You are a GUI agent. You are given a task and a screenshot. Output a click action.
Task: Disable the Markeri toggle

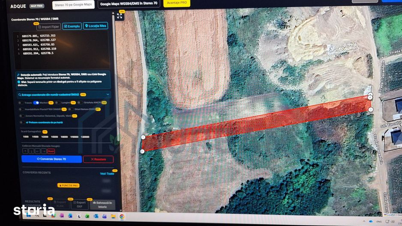(36, 102)
